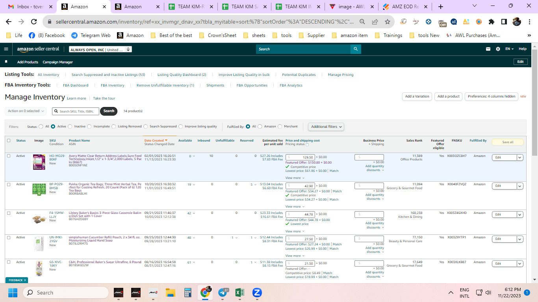Image resolution: width=538 pixels, height=302 pixels.
Task: Click the SKU, Title, ISBN search field
Action: tap(76, 111)
